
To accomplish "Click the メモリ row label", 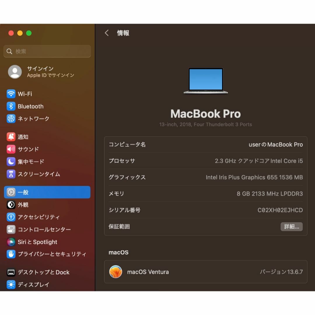I will tap(116, 194).
